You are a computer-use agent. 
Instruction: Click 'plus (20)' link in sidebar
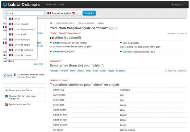[x=38, y=64]
